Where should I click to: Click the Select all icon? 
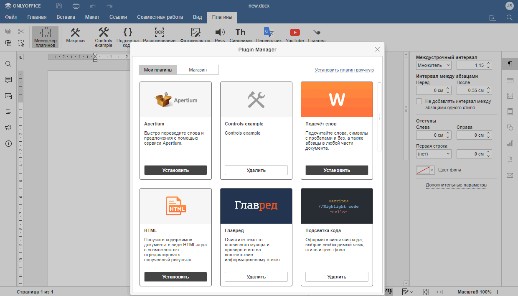(21, 43)
